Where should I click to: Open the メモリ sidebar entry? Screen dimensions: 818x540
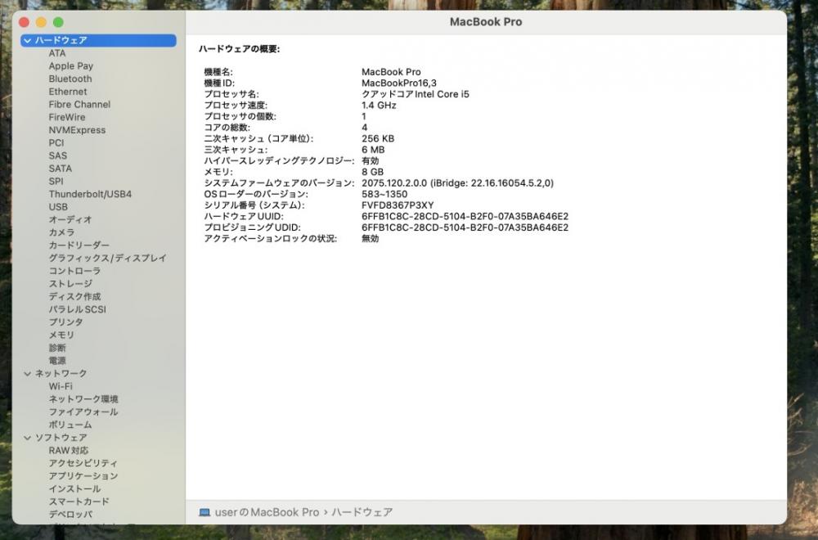click(x=61, y=335)
